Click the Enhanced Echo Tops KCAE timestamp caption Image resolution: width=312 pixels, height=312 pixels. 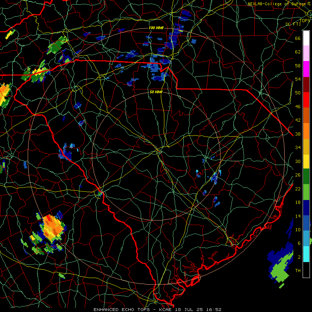(157, 310)
